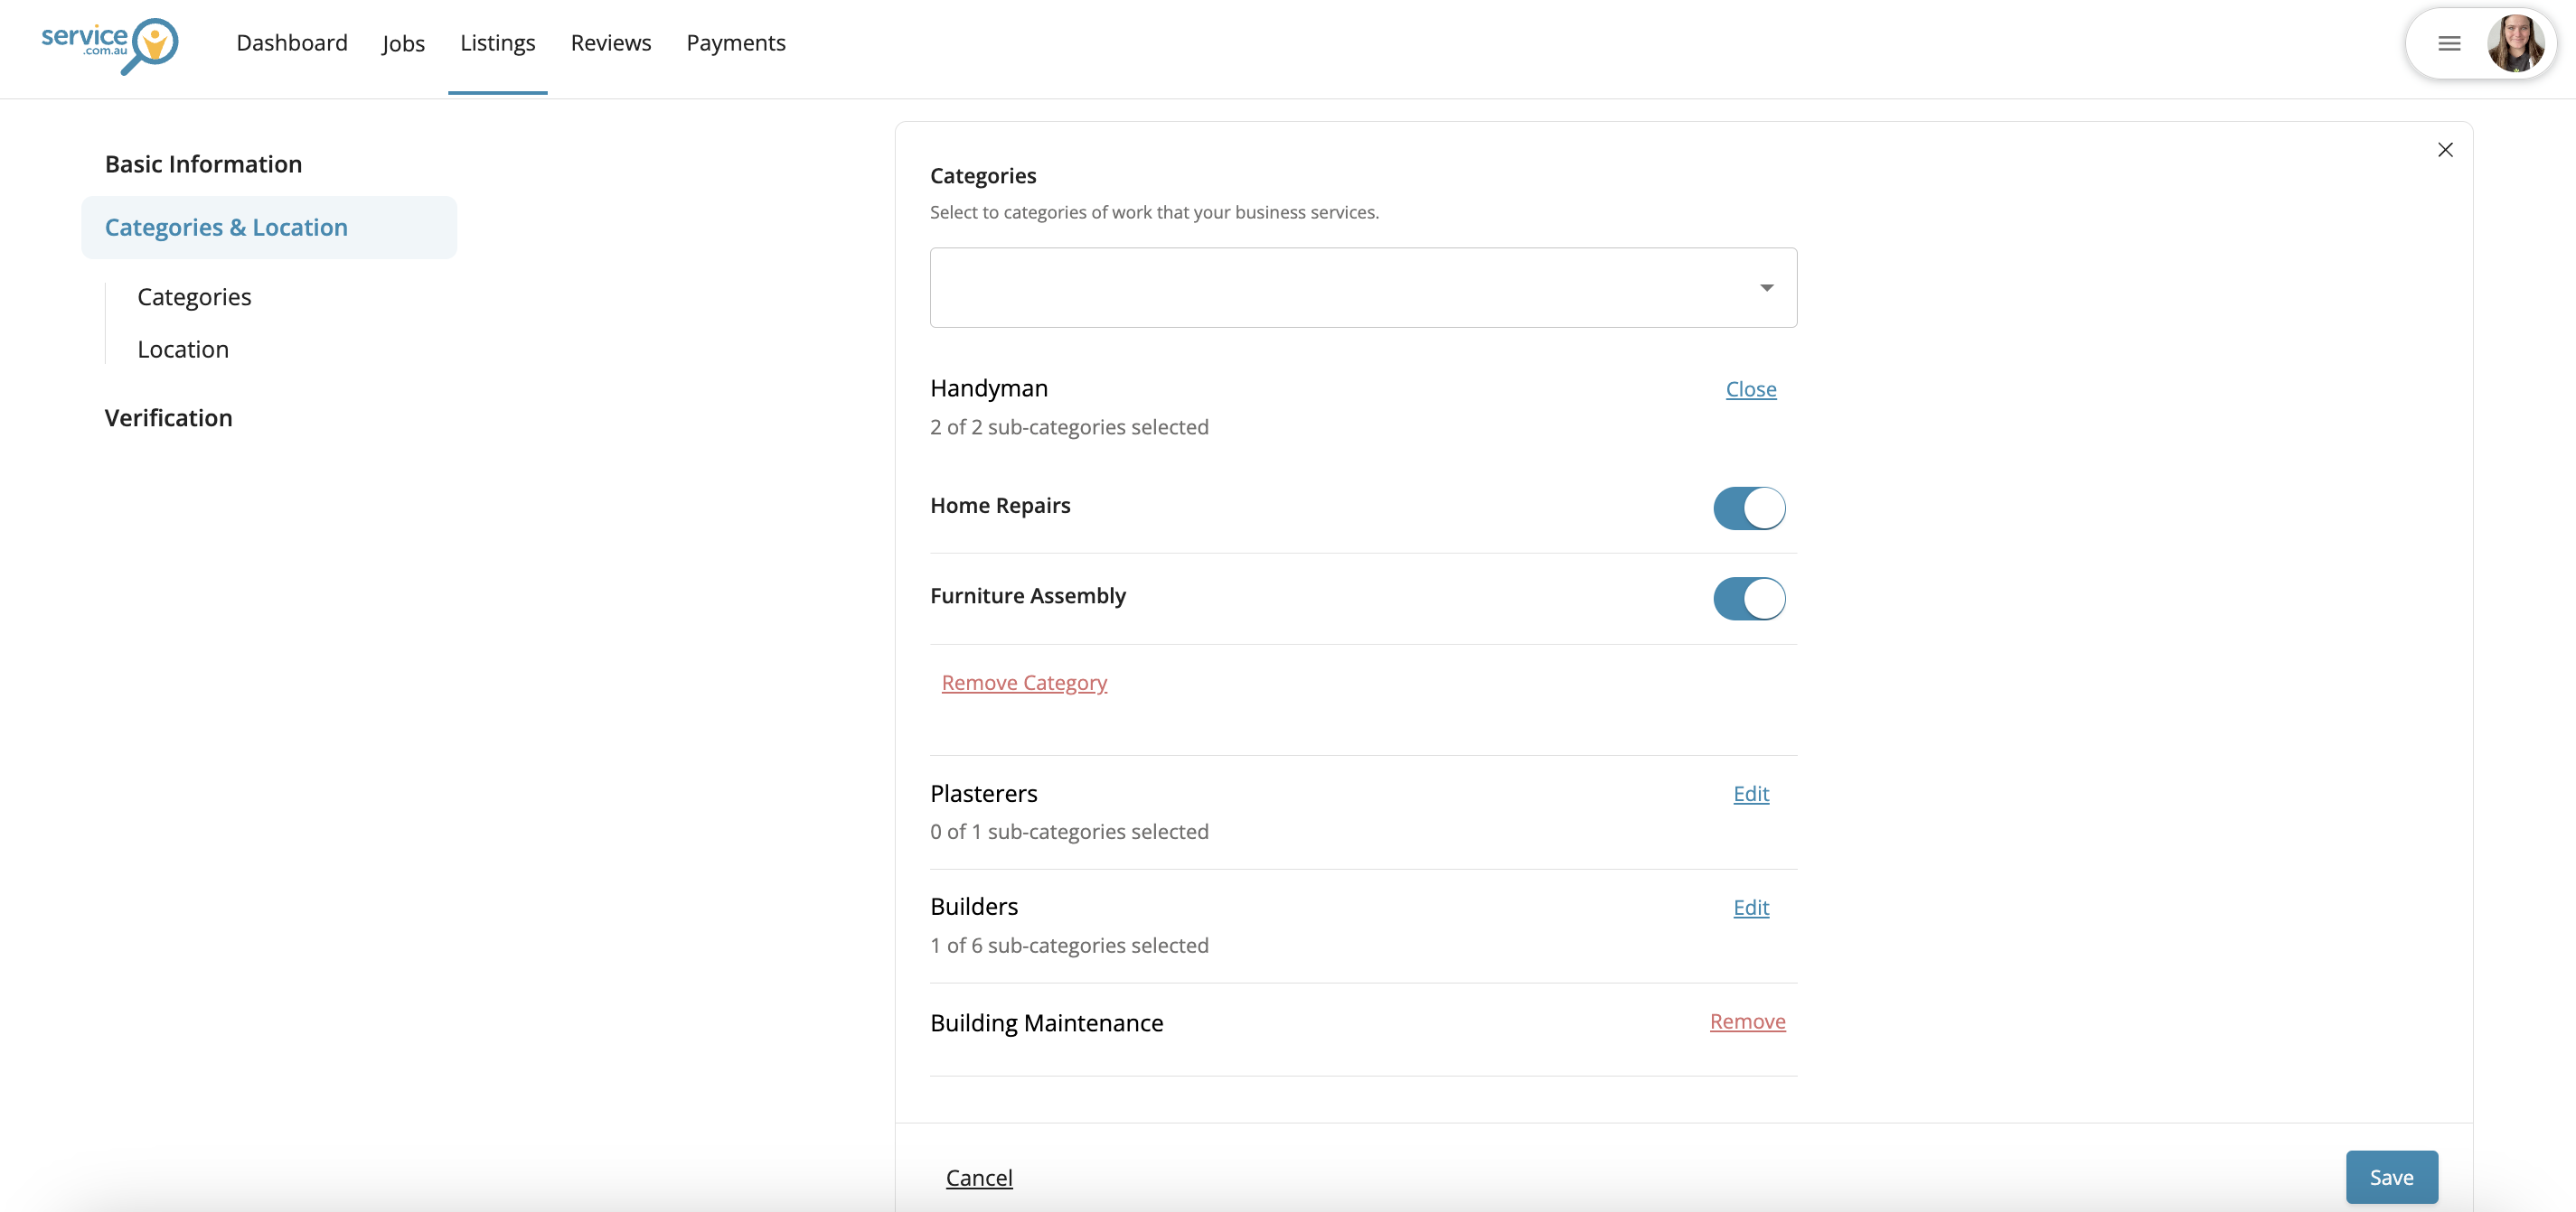Select Location sub-item in sidebar
This screenshot has width=2576, height=1212.
click(x=183, y=350)
